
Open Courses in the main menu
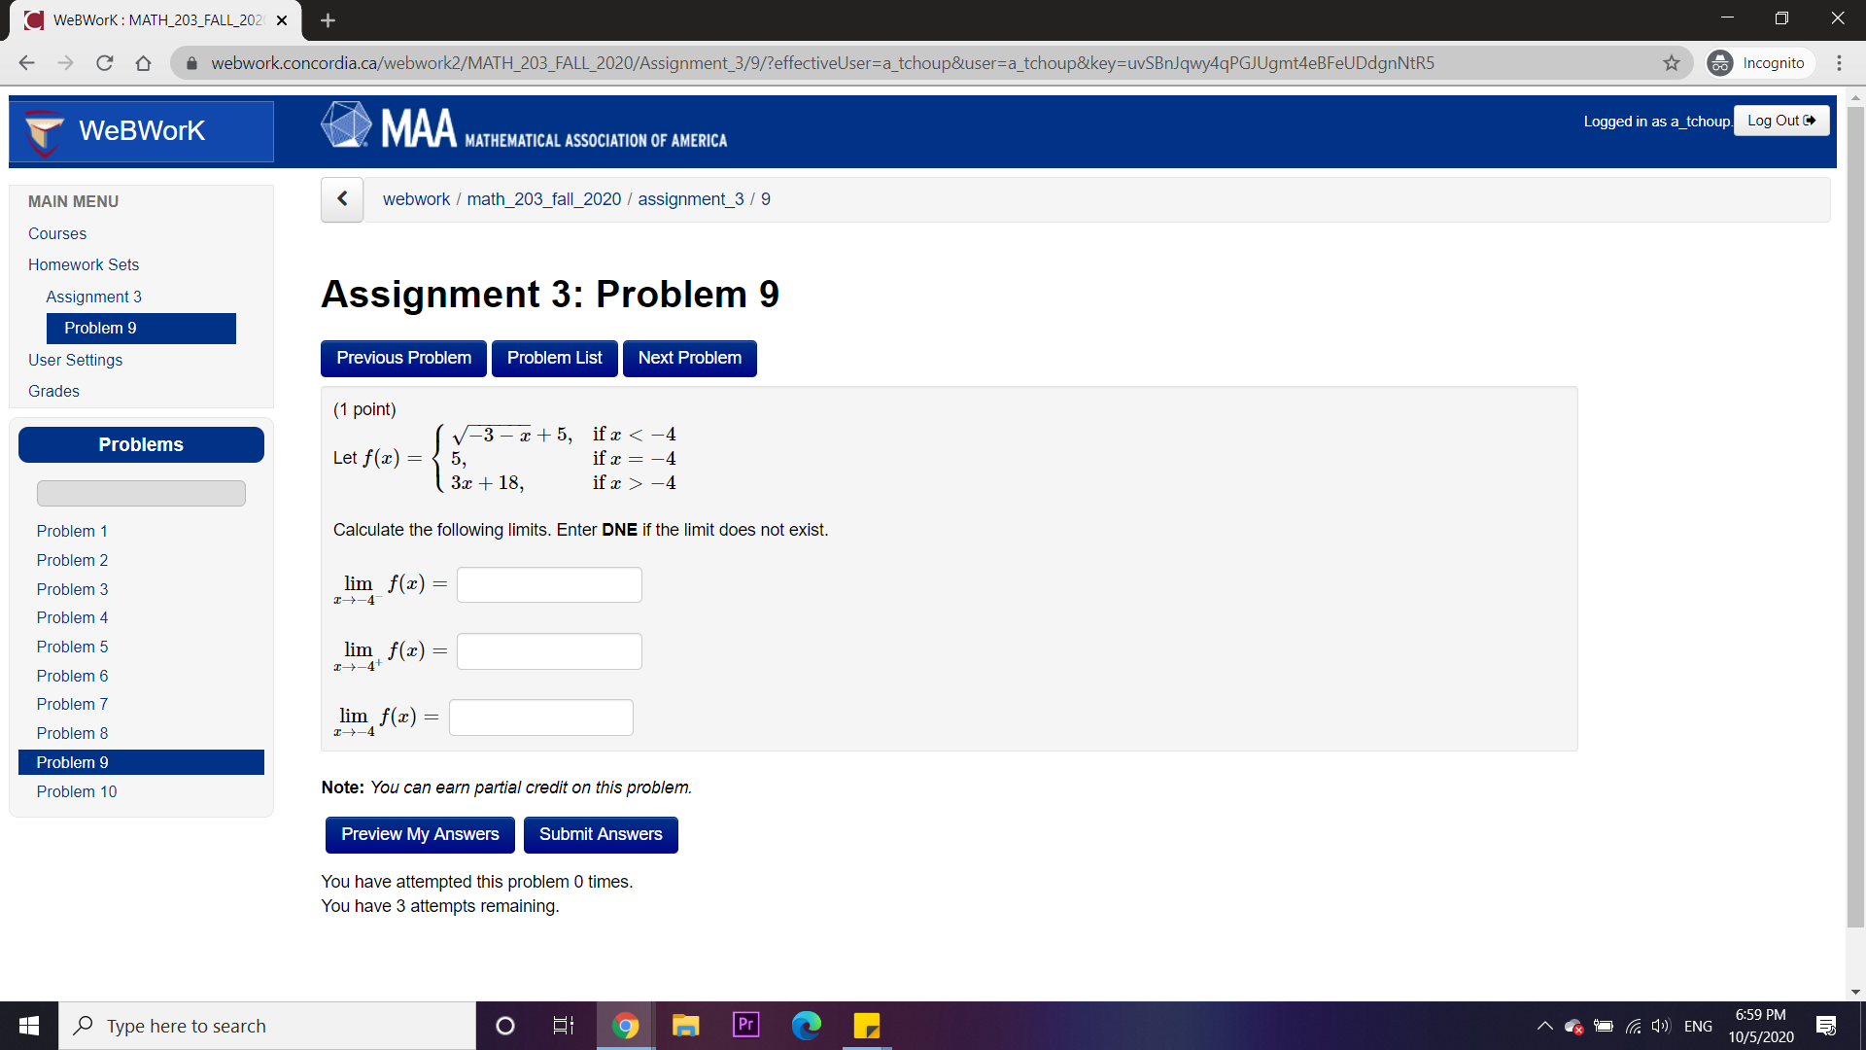(x=57, y=233)
